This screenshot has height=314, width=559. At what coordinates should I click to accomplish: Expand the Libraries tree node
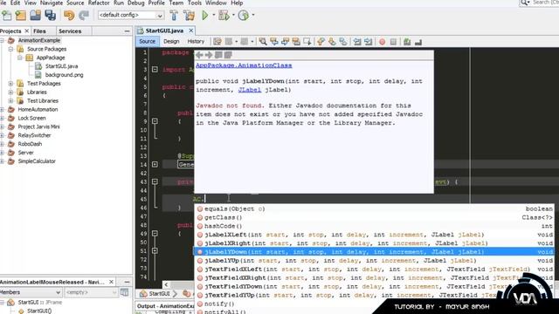(10, 92)
